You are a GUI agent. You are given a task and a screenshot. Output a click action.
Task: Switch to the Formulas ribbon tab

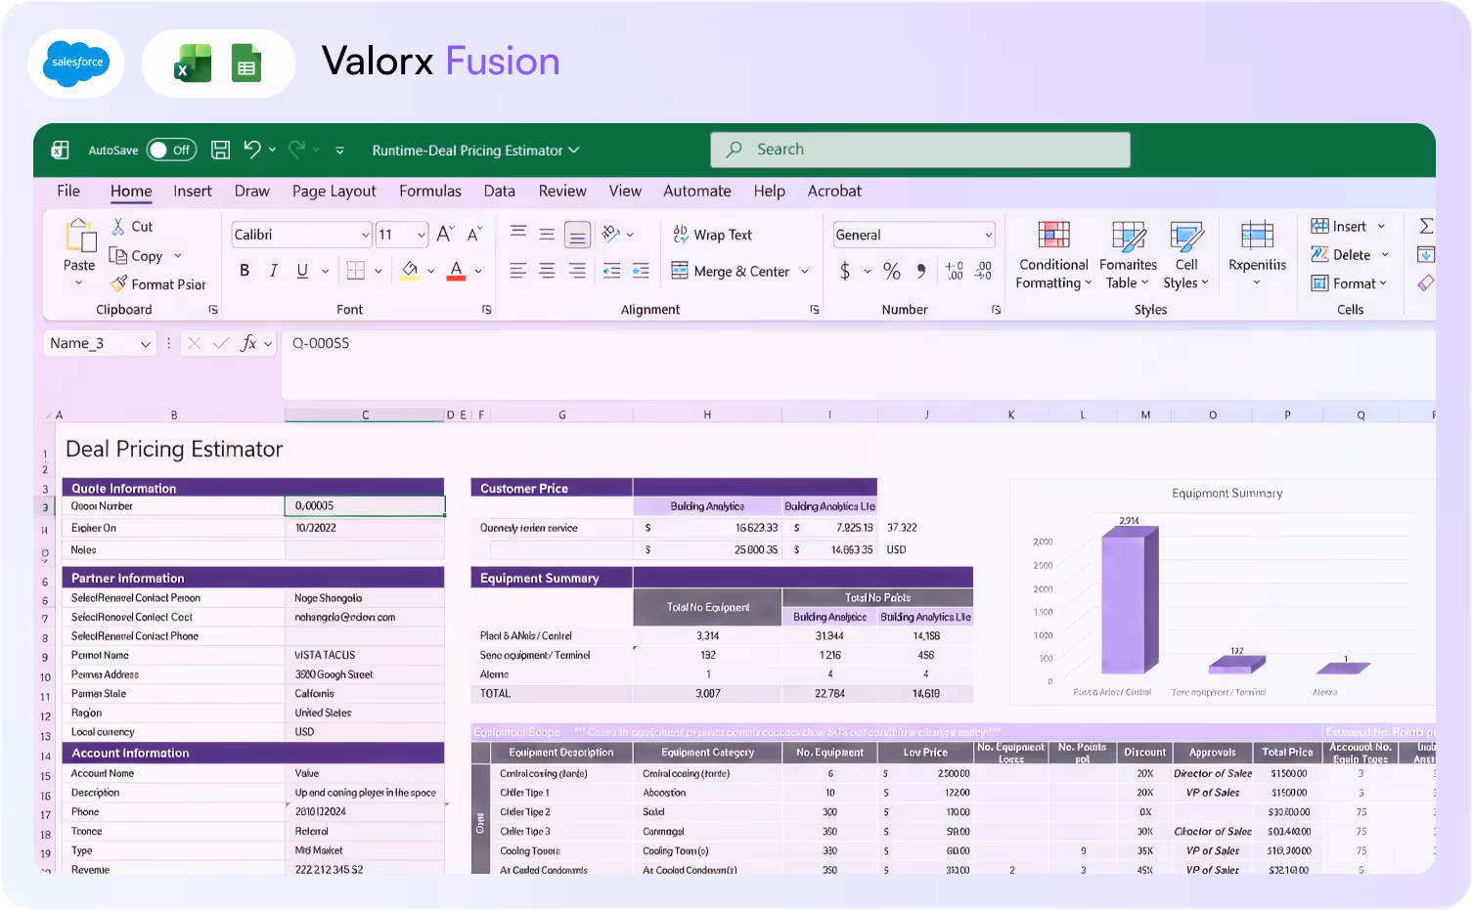pos(430,191)
